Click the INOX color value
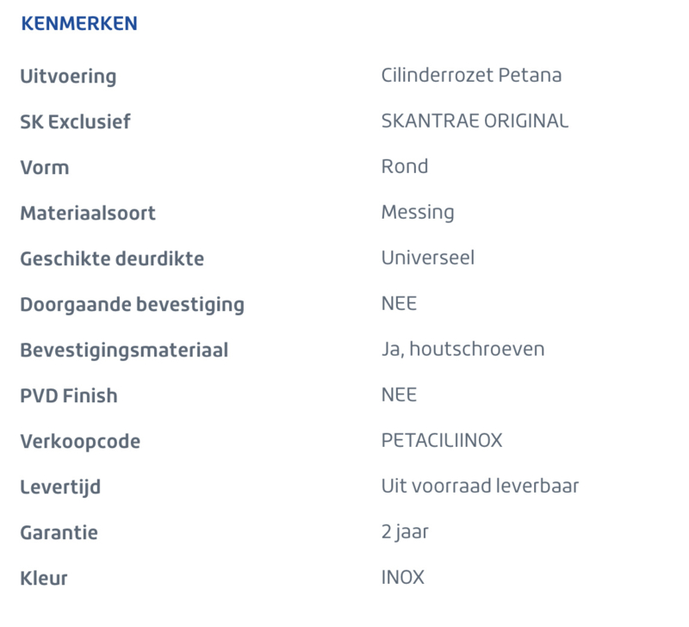Image resolution: width=689 pixels, height=627 pixels. [x=402, y=578]
